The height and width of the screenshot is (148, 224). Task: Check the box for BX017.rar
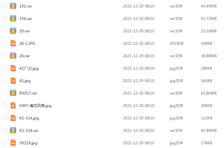[5, 93]
